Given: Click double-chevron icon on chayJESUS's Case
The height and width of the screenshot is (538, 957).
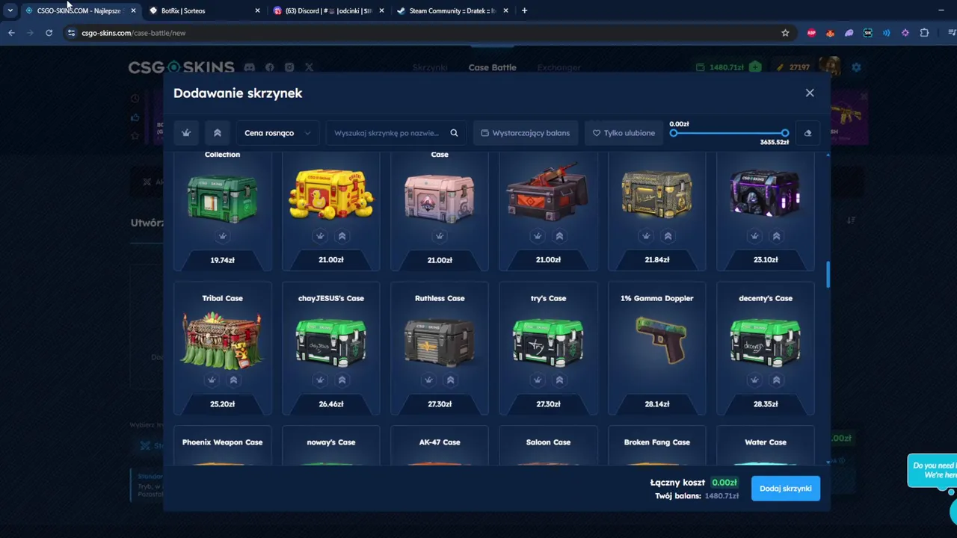Looking at the screenshot, I should pos(342,380).
